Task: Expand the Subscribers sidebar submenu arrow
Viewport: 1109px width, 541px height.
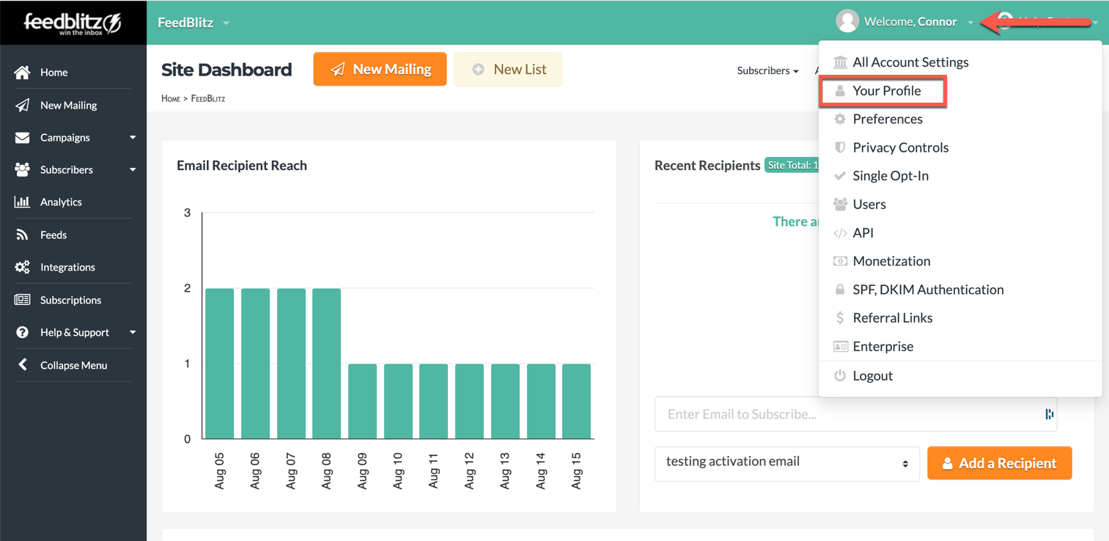Action: tap(133, 170)
